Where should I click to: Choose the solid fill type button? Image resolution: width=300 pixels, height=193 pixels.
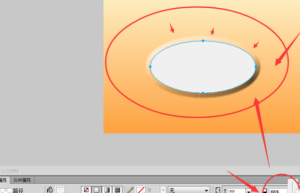97,190
